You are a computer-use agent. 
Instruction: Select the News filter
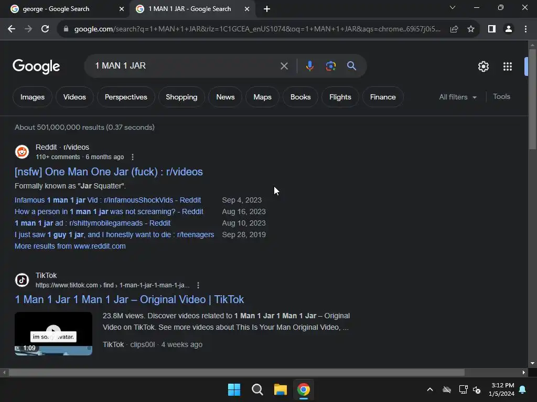[x=225, y=97]
